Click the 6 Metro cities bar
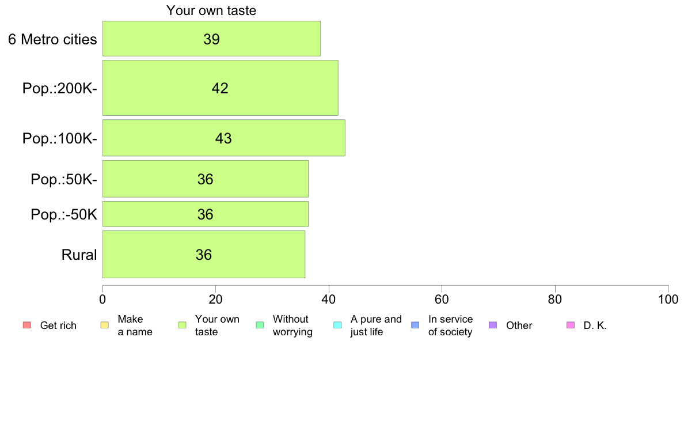Image resolution: width=684 pixels, height=424 pixels. coord(211,39)
